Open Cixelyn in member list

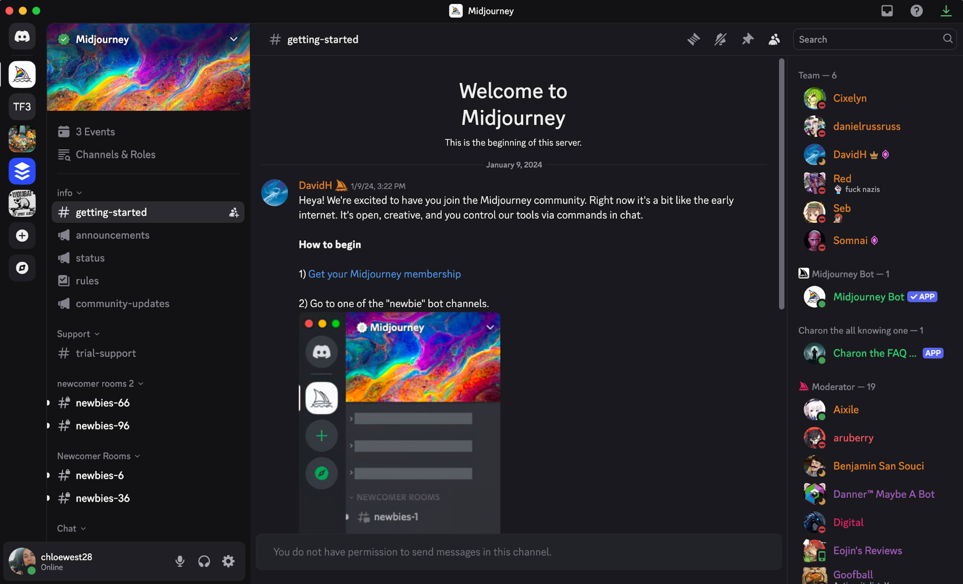tap(874, 98)
